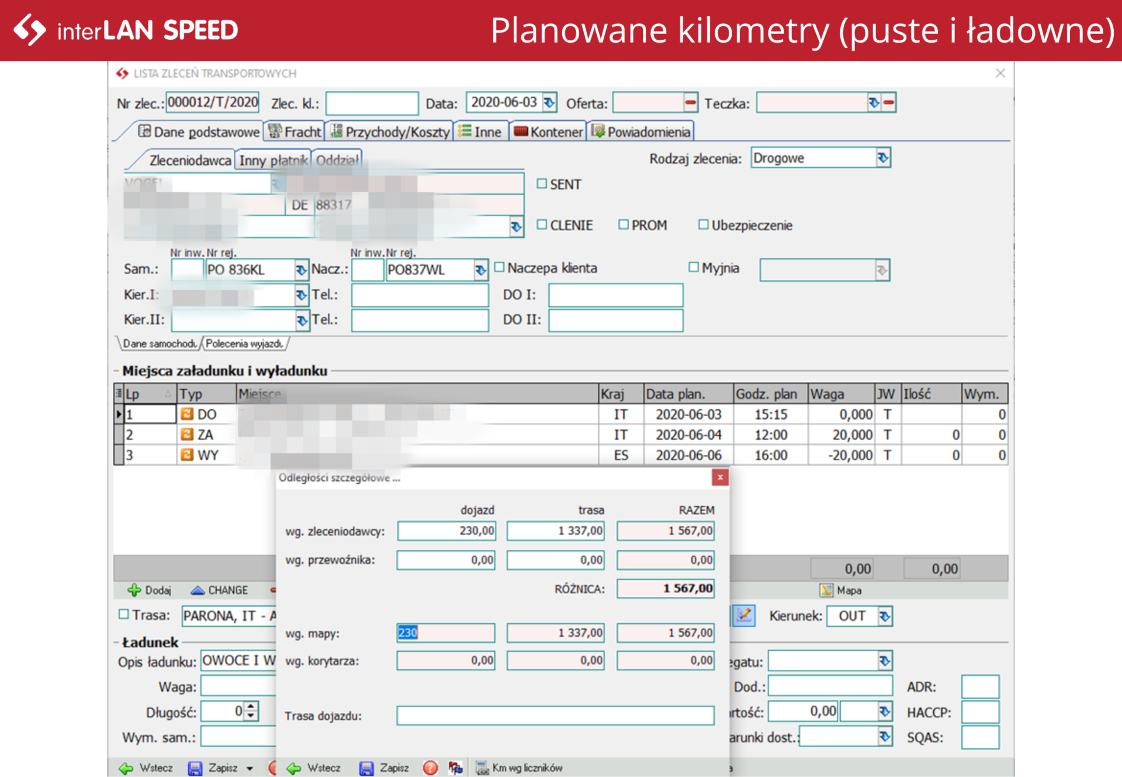The height and width of the screenshot is (777, 1122).
Task: Open the Przychody/Koszty tab
Action: coord(389,132)
